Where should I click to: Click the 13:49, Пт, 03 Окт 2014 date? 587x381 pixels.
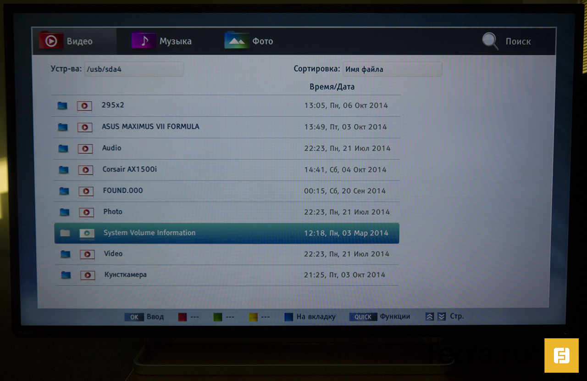coord(346,127)
